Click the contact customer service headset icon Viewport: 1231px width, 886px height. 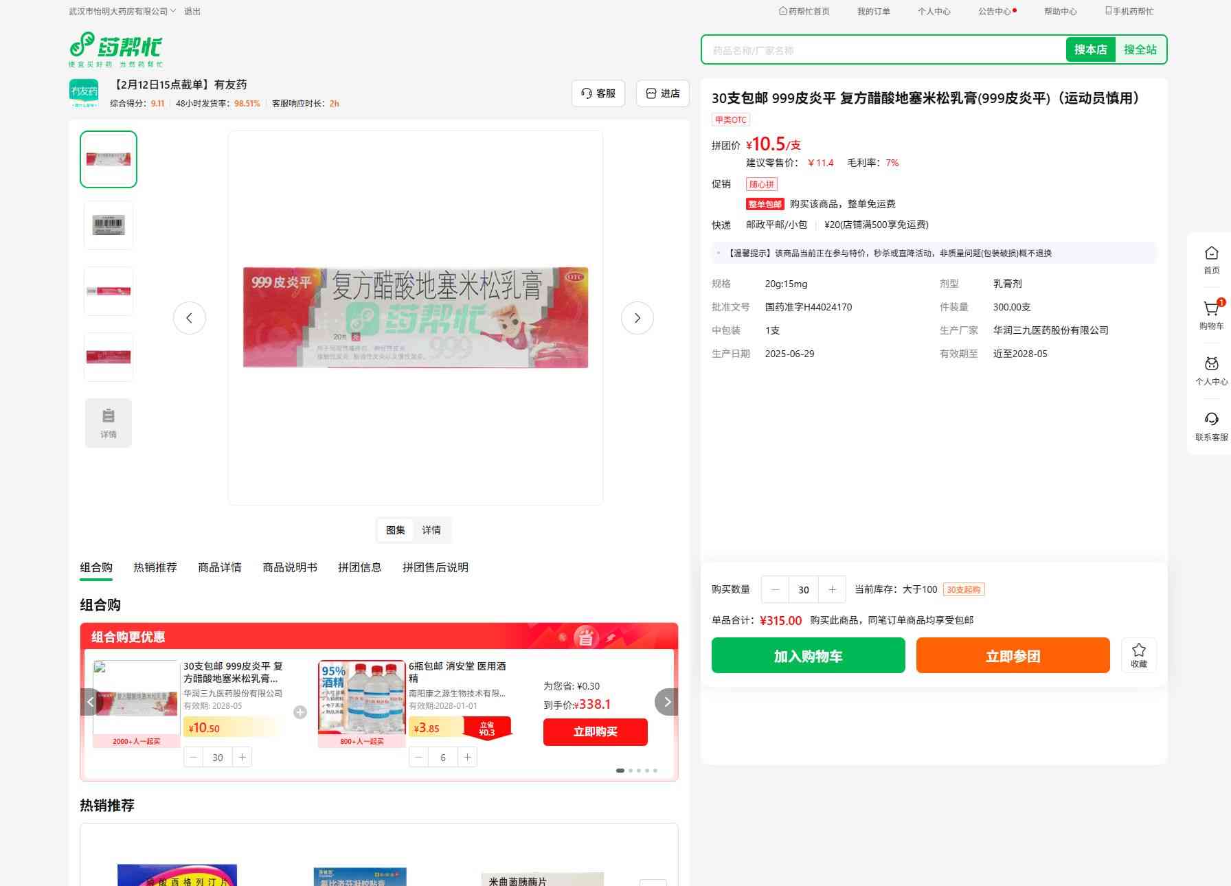click(x=1211, y=420)
